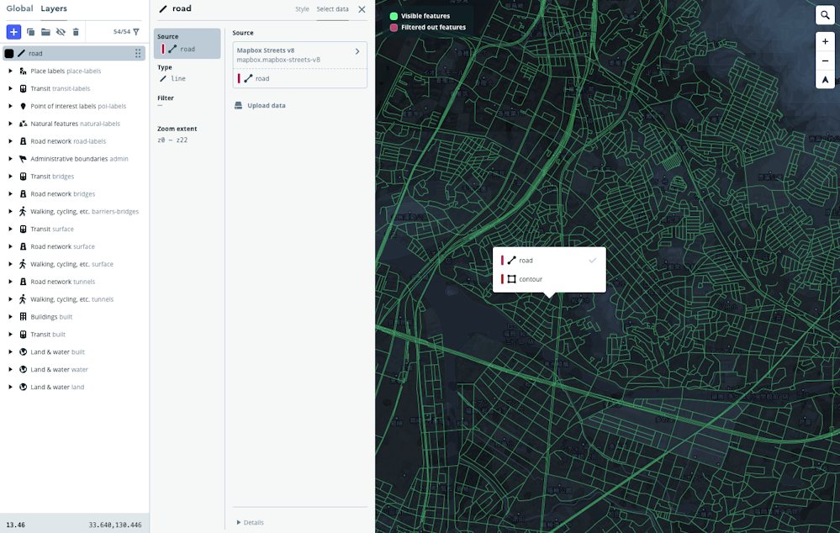Expand the Walking, cycling surface group
Image resolution: width=840 pixels, height=533 pixels.
pos(10,264)
